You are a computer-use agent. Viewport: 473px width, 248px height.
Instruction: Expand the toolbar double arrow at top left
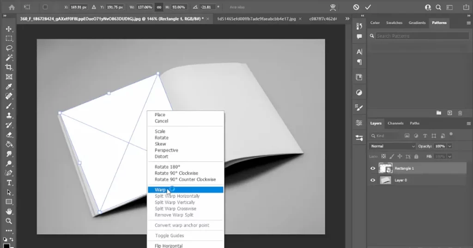point(5,16)
